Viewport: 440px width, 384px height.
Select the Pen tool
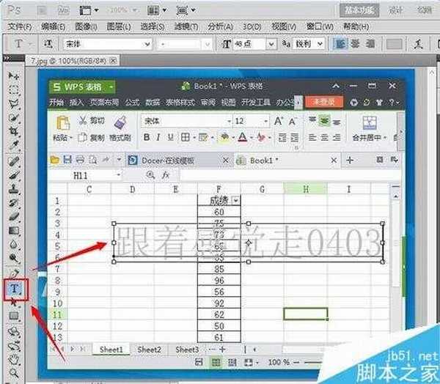pos(14,273)
